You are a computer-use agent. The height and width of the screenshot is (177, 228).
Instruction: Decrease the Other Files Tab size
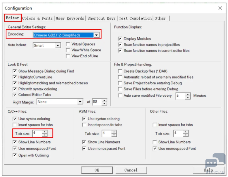tap(186, 135)
